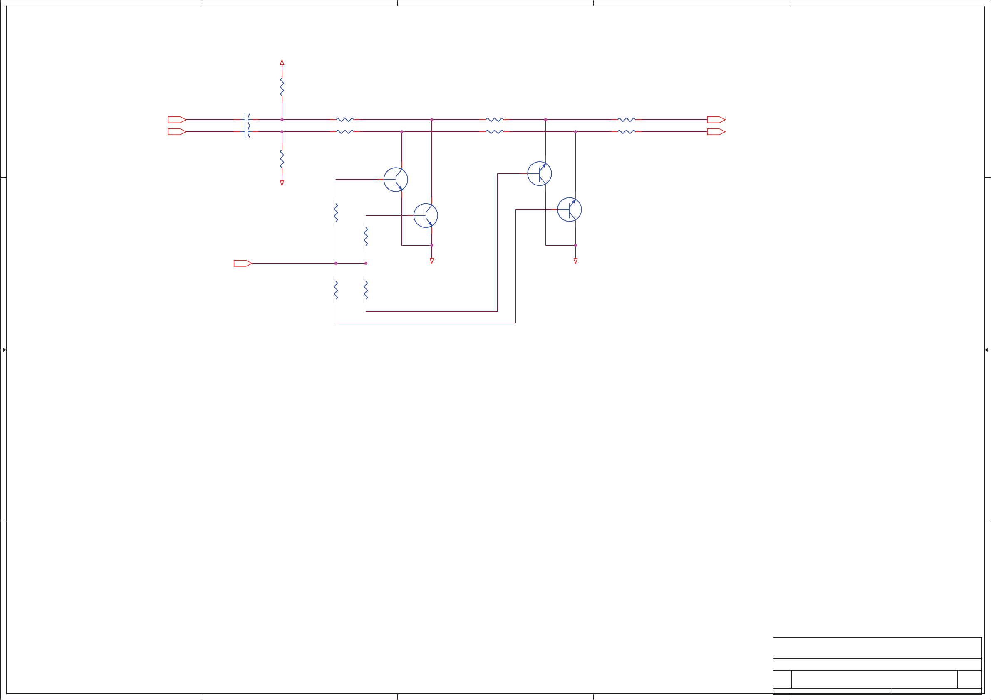Select the base resistor feeding the leftmost transistor

(x=336, y=213)
